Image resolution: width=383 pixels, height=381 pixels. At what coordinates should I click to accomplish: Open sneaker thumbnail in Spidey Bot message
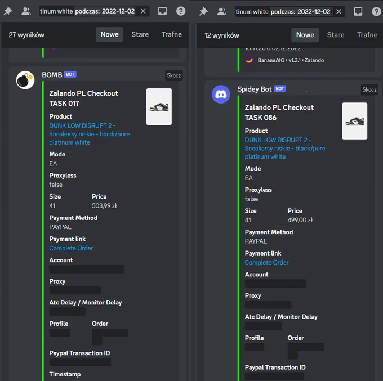355,121
